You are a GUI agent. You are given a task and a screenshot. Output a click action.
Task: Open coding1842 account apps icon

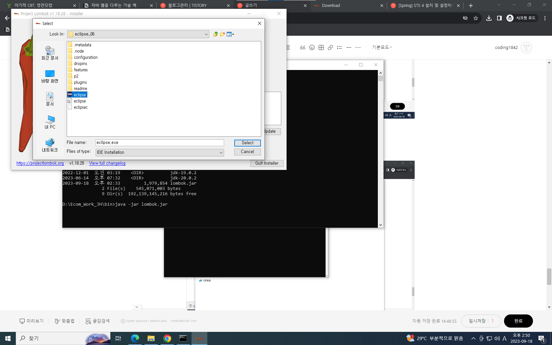click(x=526, y=48)
